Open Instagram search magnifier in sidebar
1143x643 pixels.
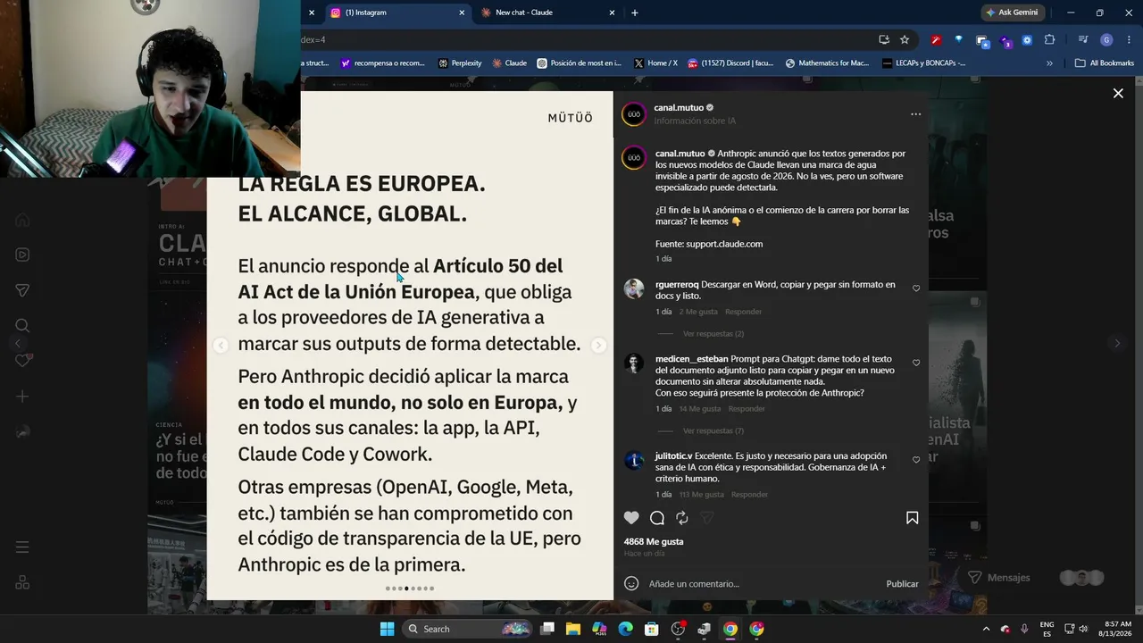(22, 325)
